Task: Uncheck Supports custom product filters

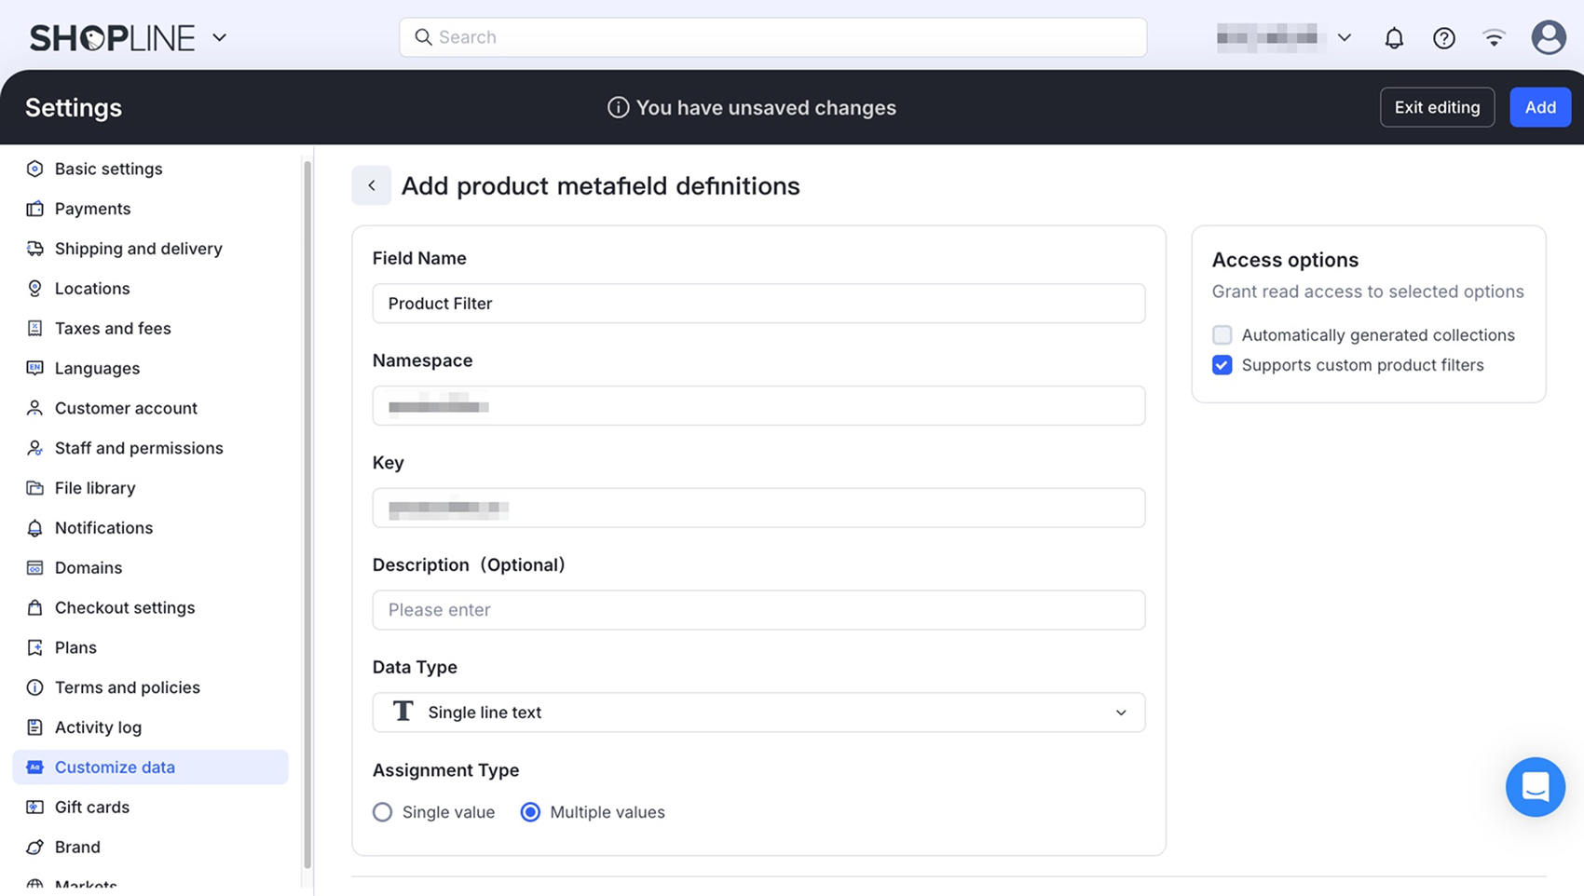Action: tap(1222, 365)
